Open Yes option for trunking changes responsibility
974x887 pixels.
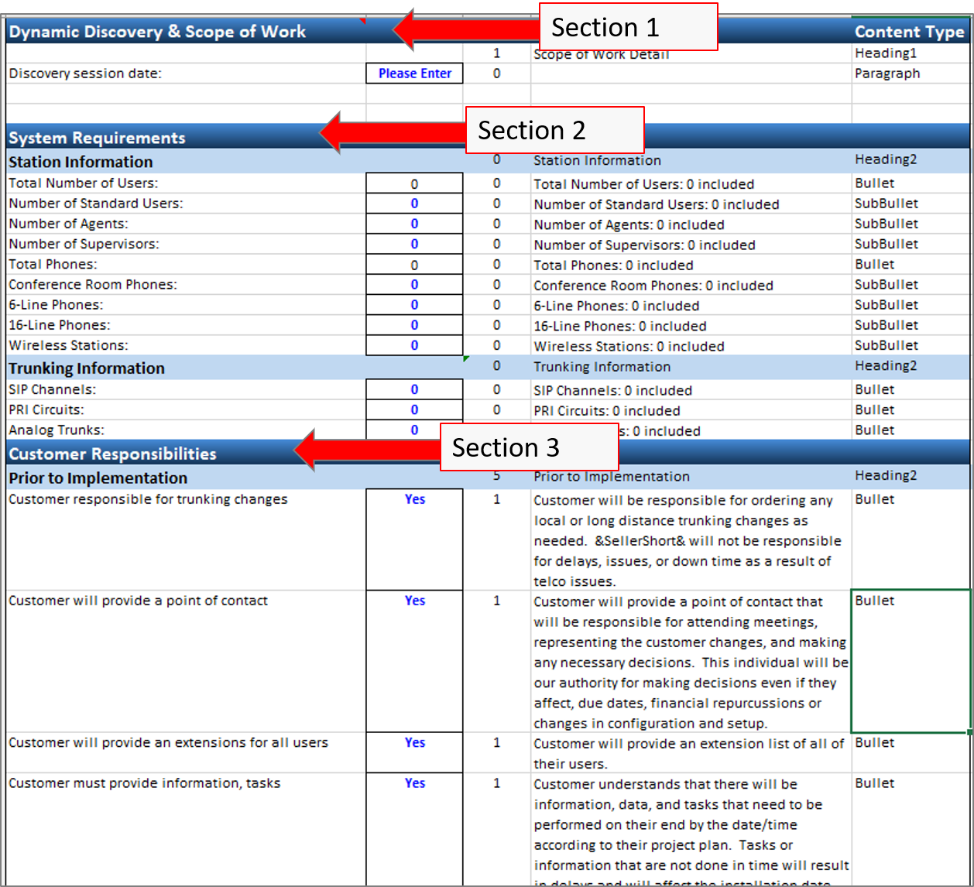coord(414,500)
